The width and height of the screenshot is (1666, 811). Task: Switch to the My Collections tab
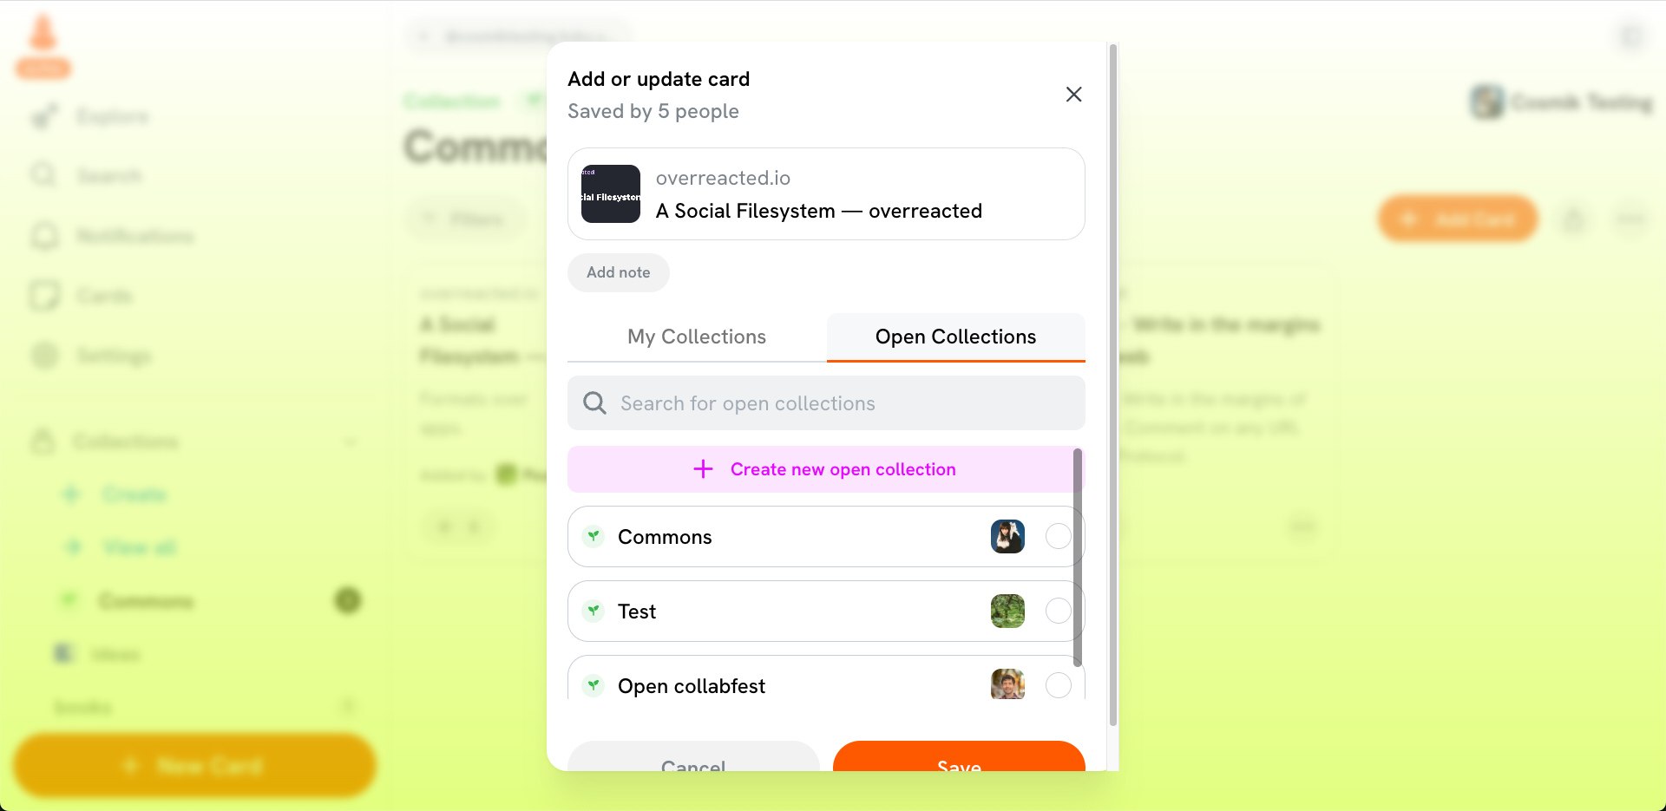(x=697, y=337)
